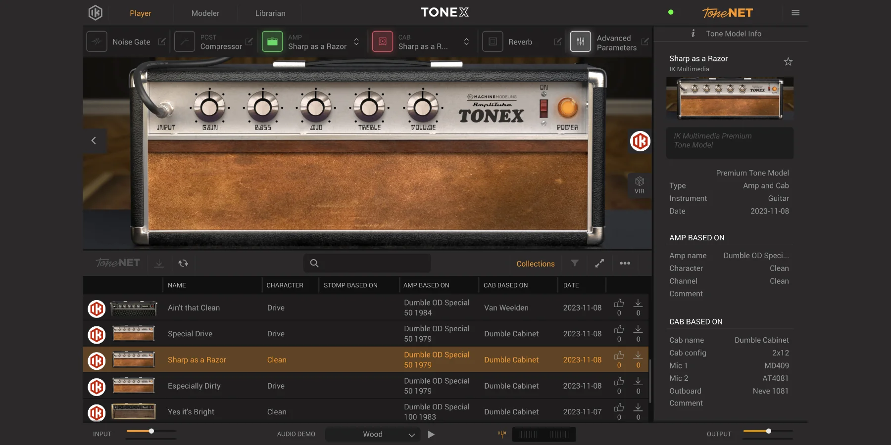Open the Noise Gate module icon
This screenshot has width=891, height=445.
[x=97, y=42]
